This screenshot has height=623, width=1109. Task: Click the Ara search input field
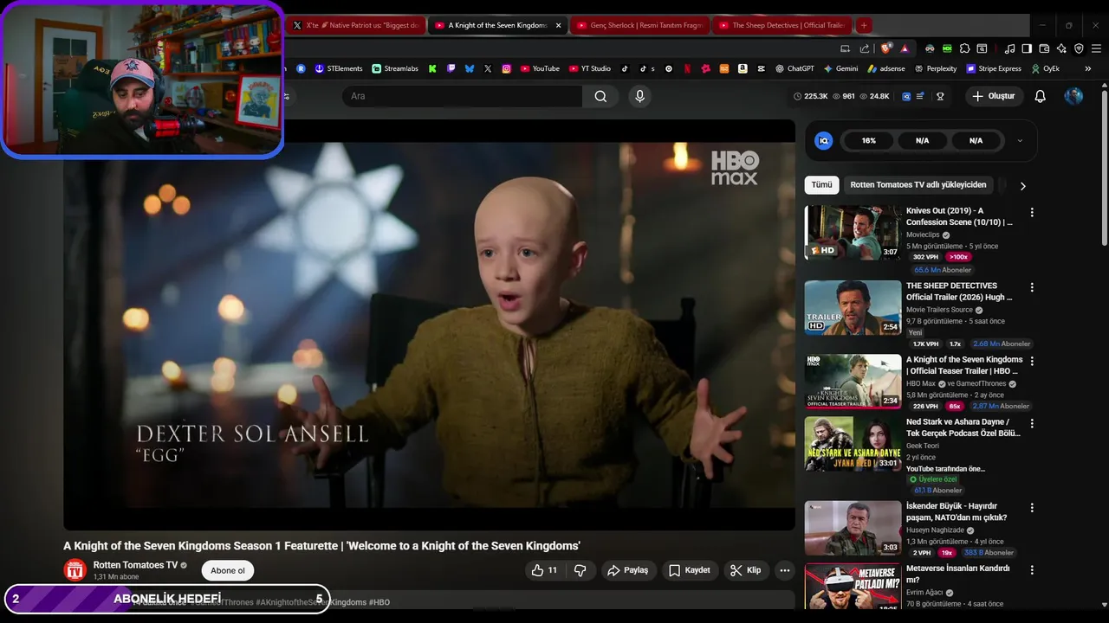pos(463,96)
